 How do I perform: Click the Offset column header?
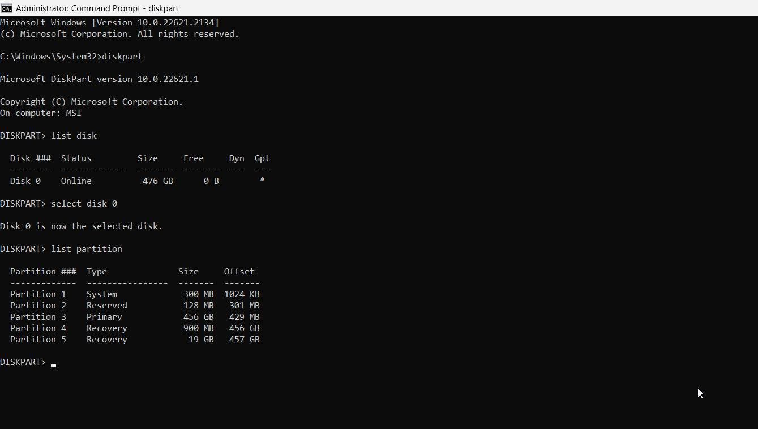coord(238,271)
